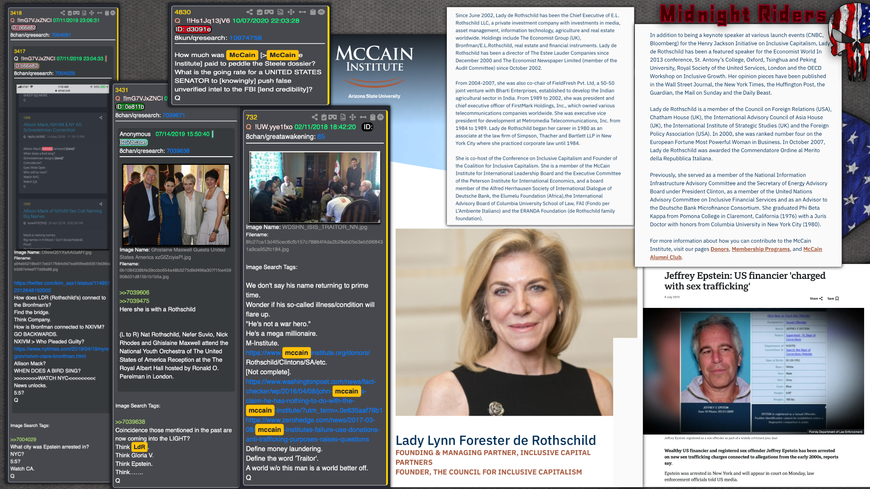The height and width of the screenshot is (489, 870).
Task: Click the highlighted LdR tag
Action: click(139, 447)
